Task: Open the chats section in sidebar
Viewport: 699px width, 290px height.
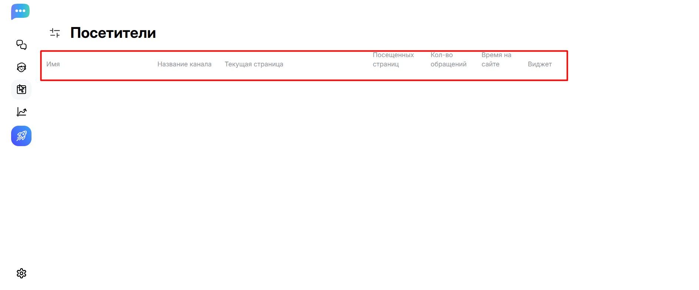Action: click(21, 45)
